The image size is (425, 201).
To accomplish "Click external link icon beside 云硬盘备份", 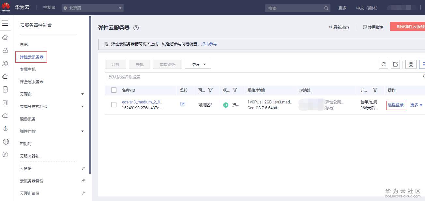I will 83,193.
